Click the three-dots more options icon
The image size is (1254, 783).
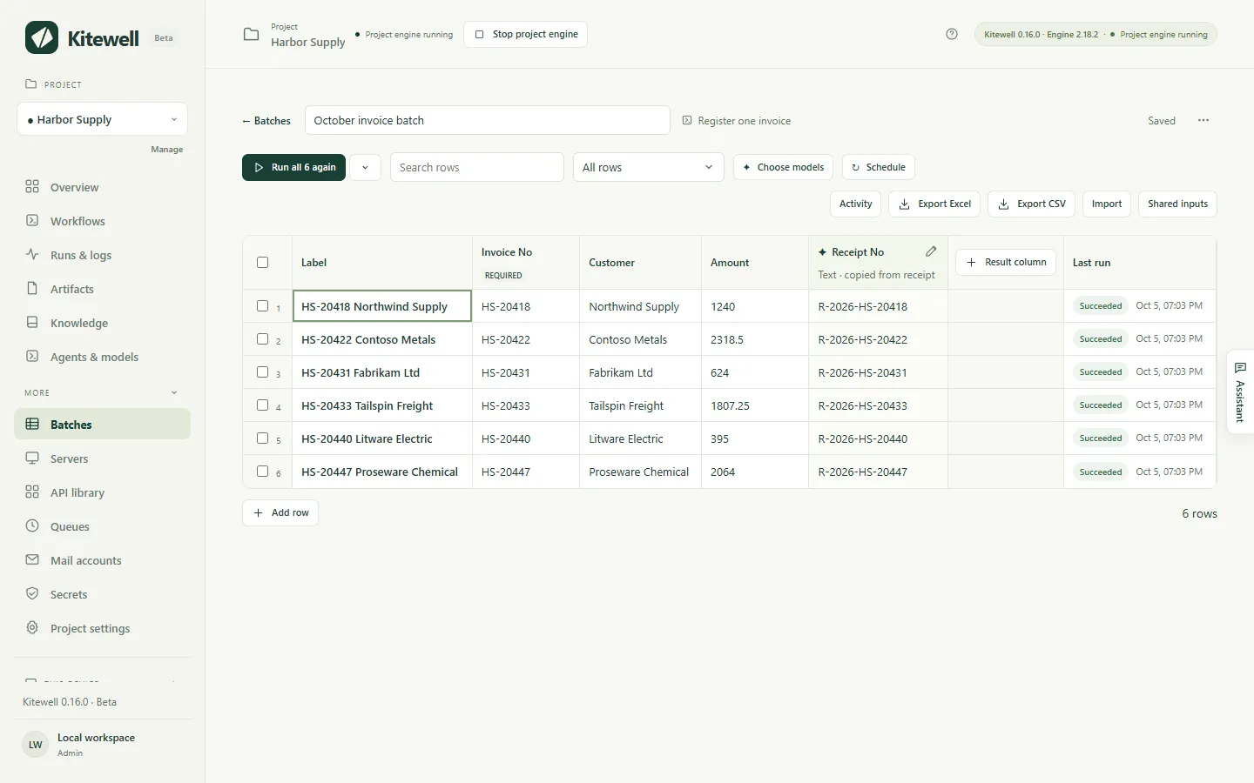point(1203,120)
